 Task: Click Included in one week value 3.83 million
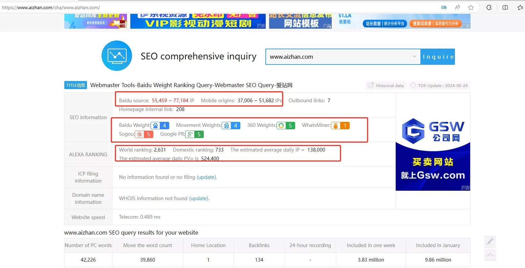click(371, 260)
